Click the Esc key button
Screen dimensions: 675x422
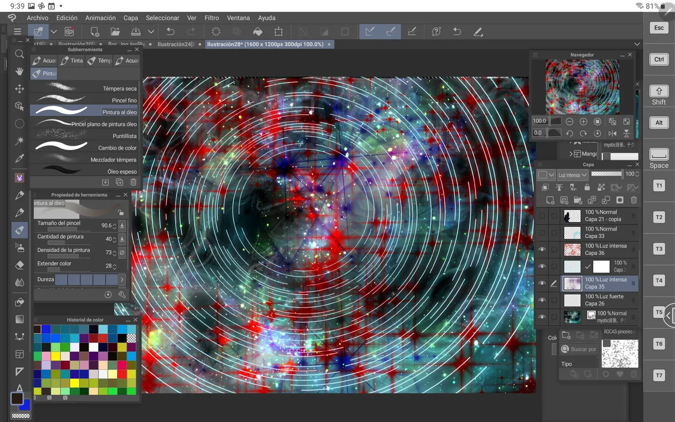click(x=659, y=27)
